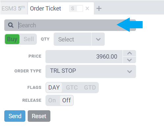Image resolution: width=164 pixels, height=131 pixels.
Task: Reset the order ticket
Action: tap(39, 116)
